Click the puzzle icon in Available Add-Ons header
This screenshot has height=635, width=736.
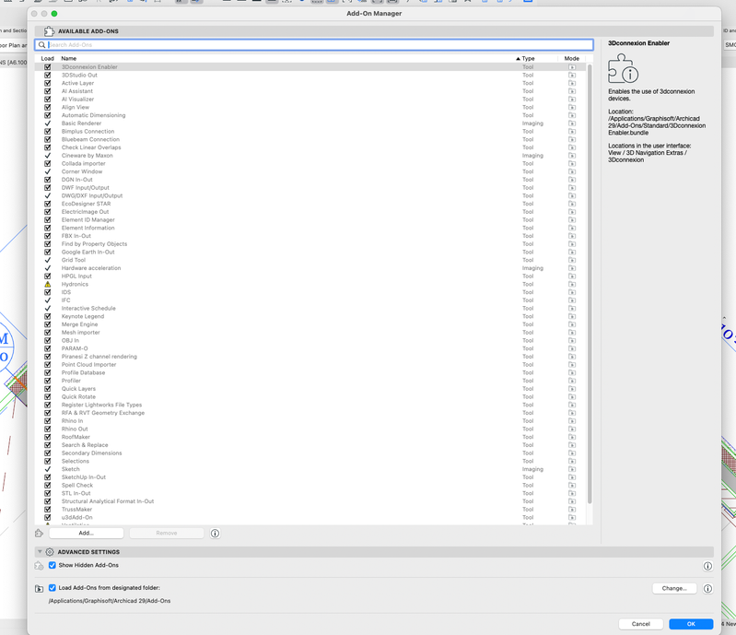[49, 31]
